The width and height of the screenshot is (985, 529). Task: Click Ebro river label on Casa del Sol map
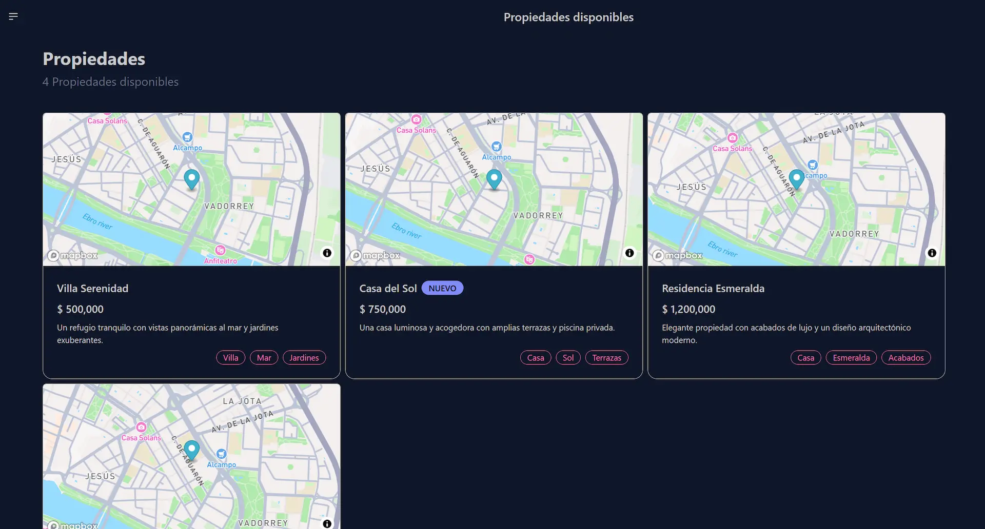[x=406, y=231]
